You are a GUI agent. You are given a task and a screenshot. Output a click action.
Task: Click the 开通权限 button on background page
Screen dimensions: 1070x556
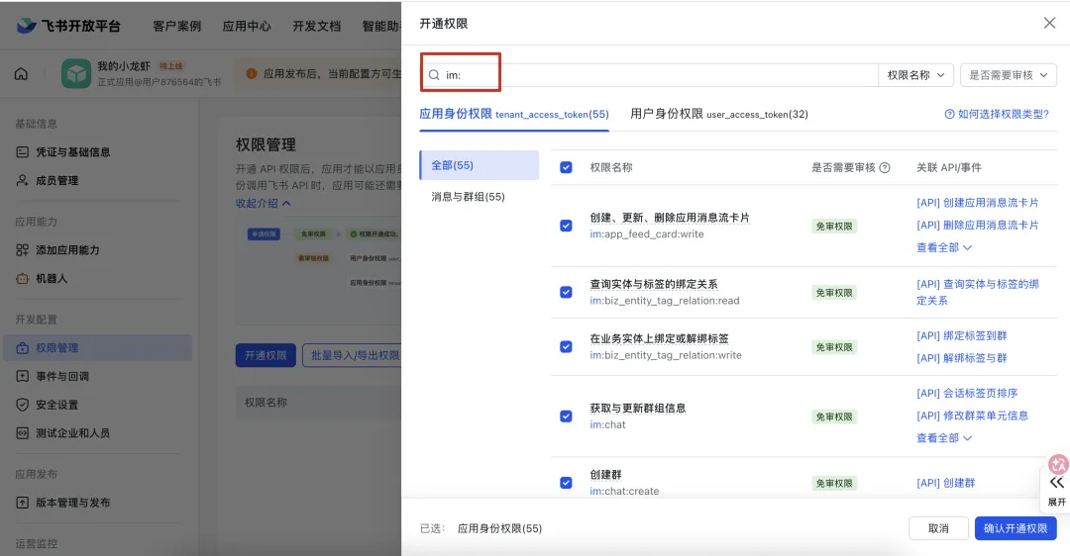266,355
